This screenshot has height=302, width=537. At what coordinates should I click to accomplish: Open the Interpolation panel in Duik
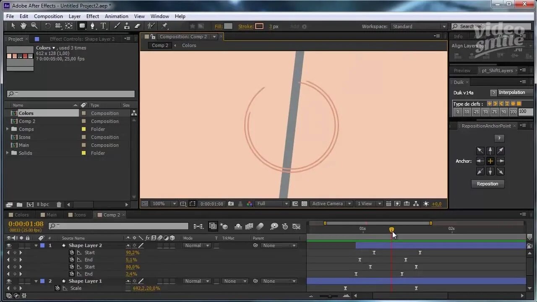tap(512, 92)
